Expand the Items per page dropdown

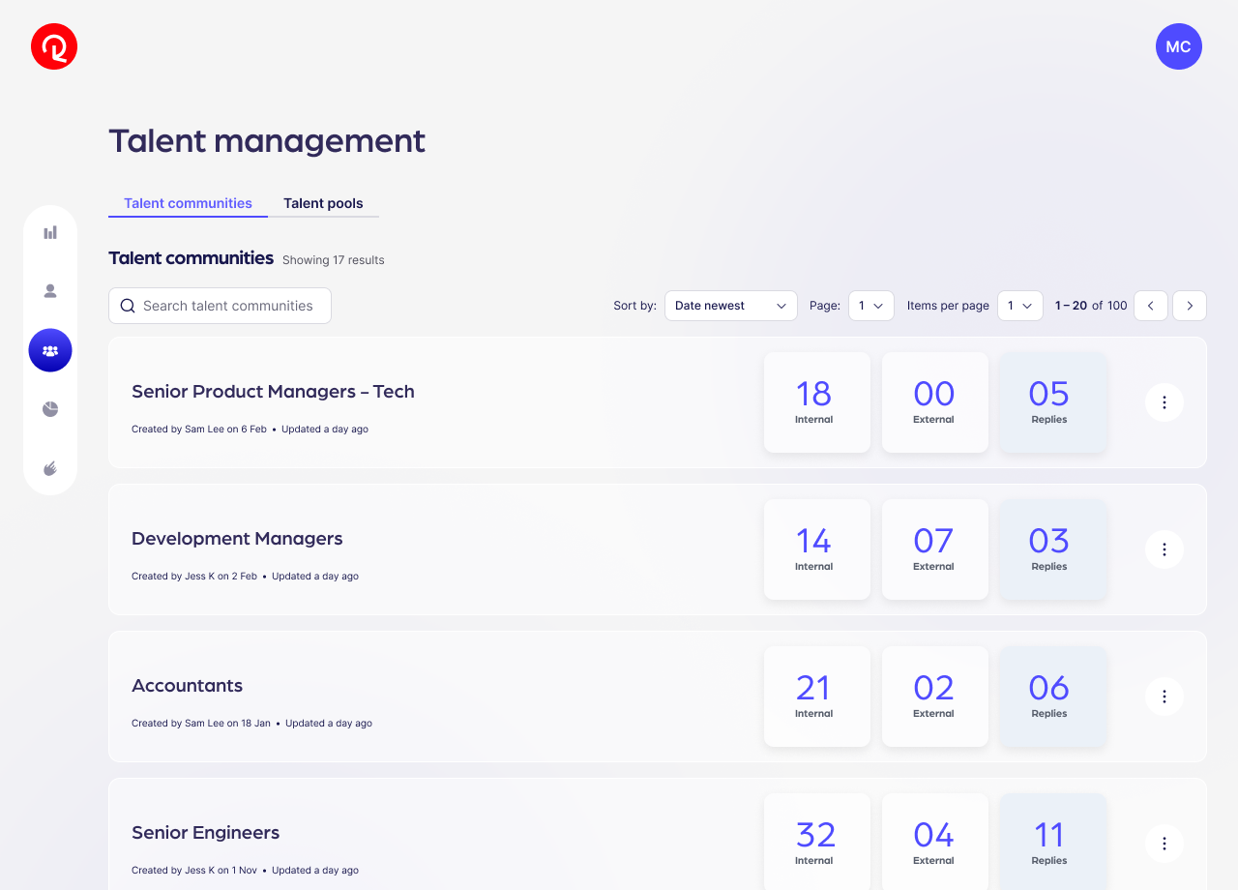click(1019, 306)
